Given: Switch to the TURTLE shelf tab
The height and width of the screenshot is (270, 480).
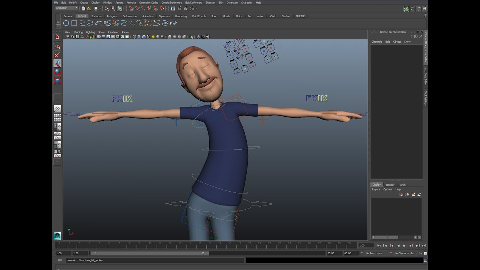Looking at the screenshot, I should coord(300,16).
